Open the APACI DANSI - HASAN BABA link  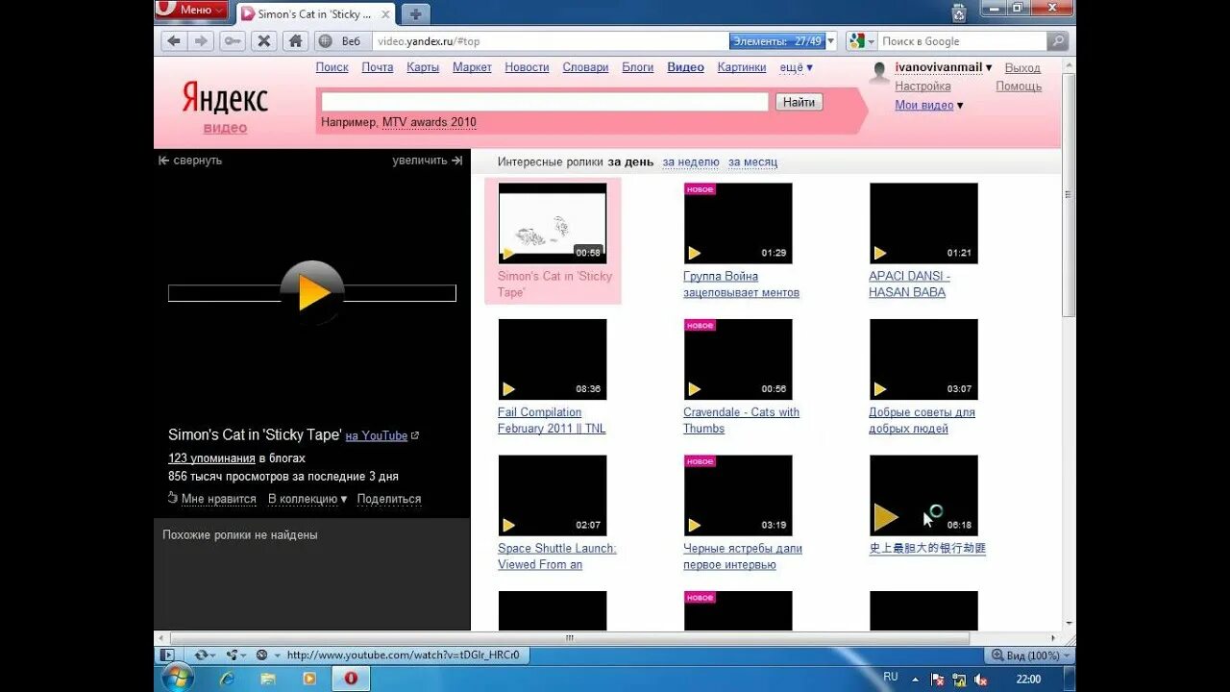[x=909, y=284]
